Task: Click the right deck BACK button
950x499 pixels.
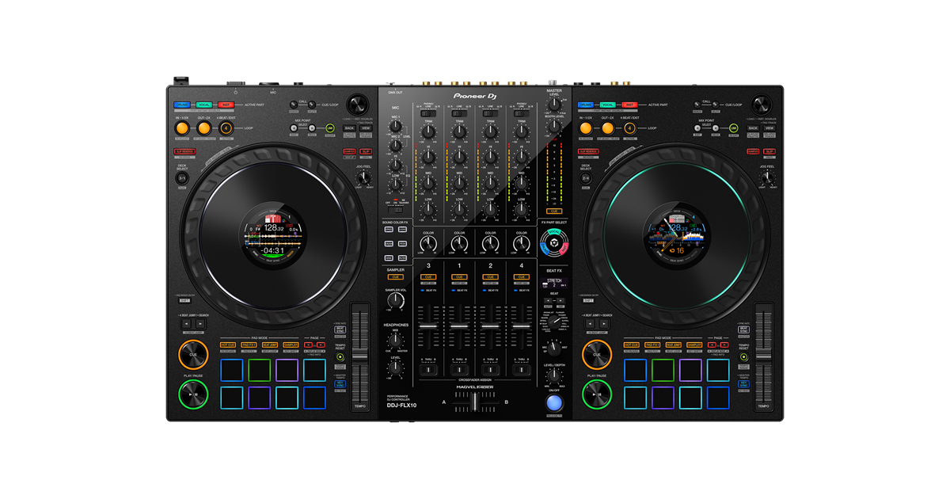Action: [x=753, y=128]
